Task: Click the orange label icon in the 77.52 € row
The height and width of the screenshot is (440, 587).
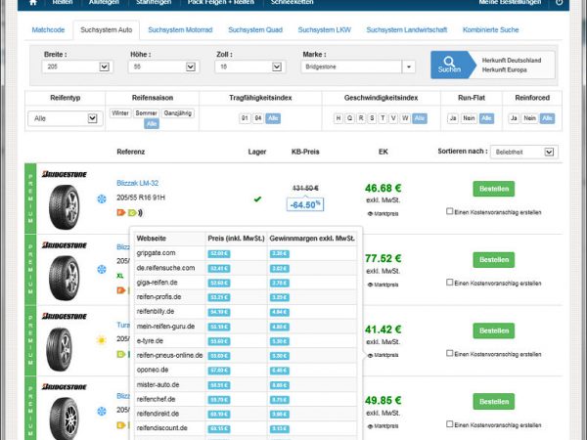Action: click(x=121, y=290)
